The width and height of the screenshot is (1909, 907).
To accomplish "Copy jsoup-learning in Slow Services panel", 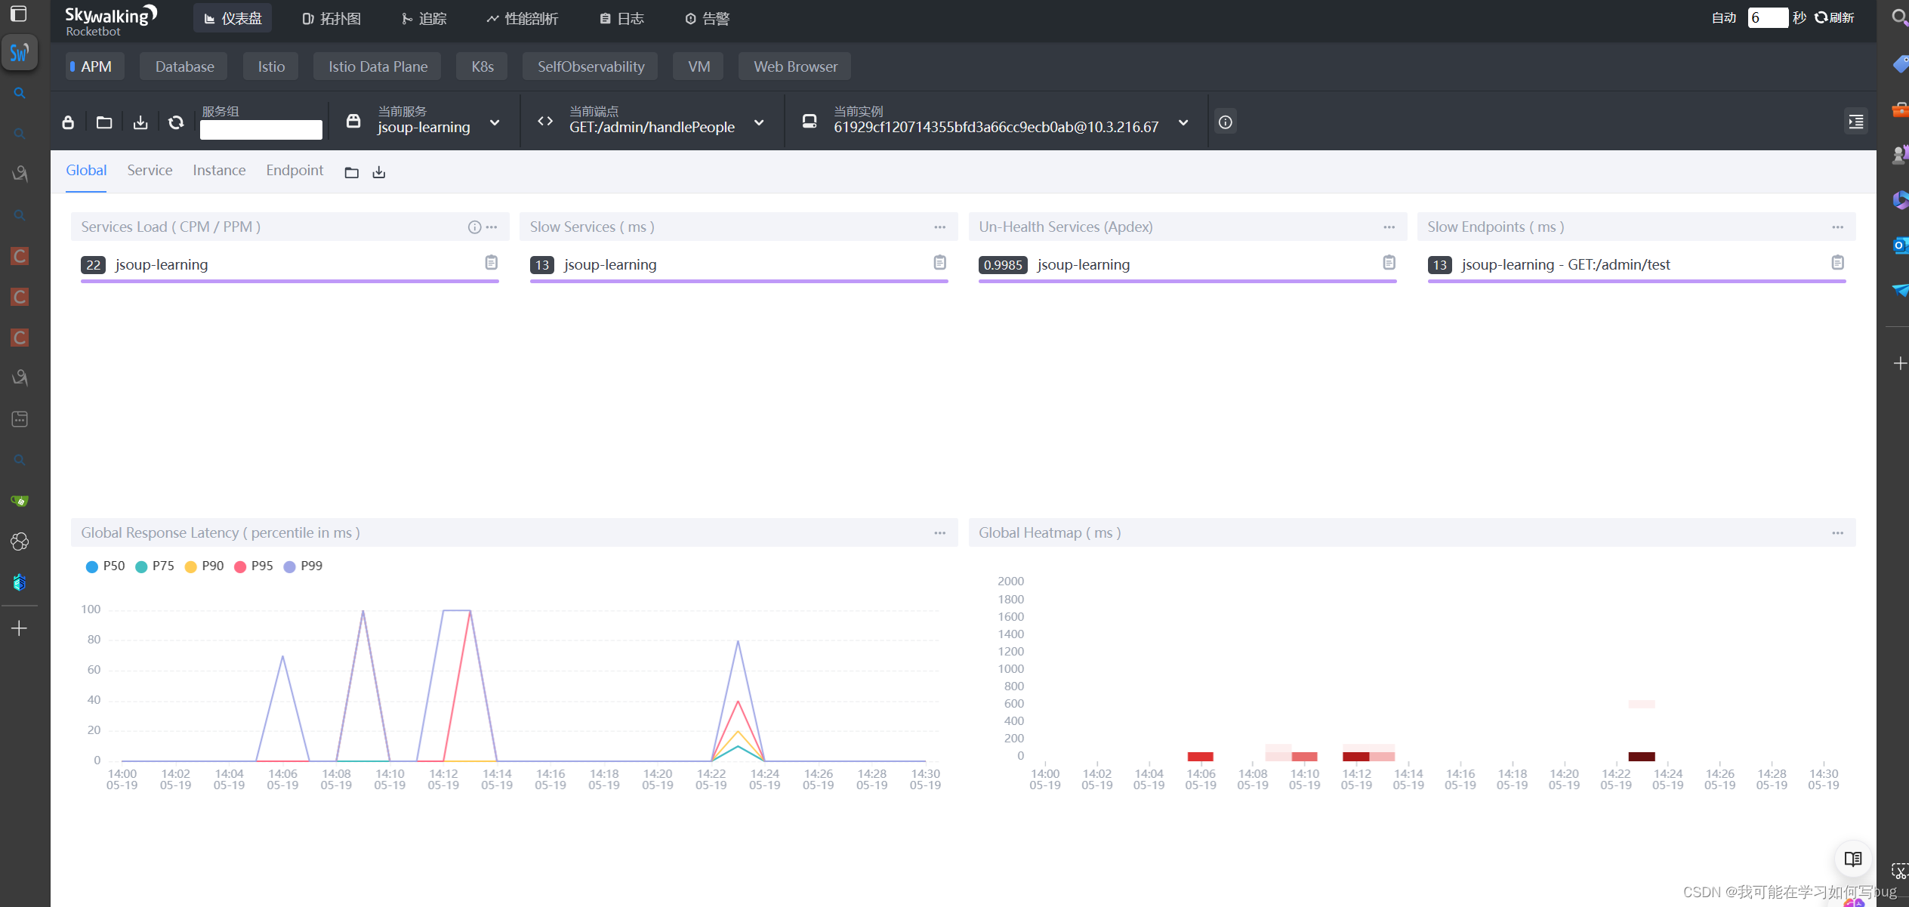I will click(x=939, y=262).
